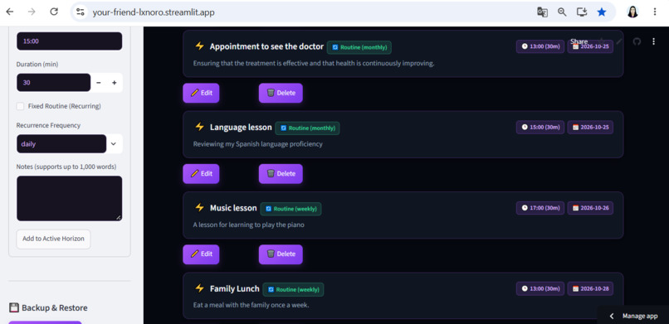Open Streamlit app three-dot menu
The image size is (669, 324).
(x=653, y=41)
